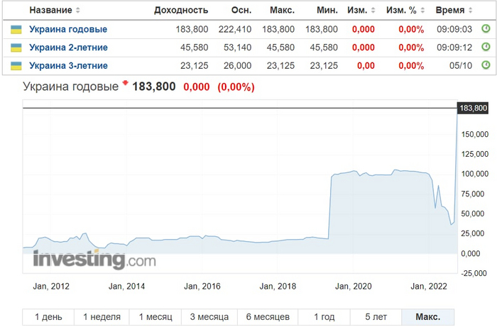The width and height of the screenshot is (497, 327).
Task: Click the flag icon beside Украина 2-летние
Action: tap(16, 48)
